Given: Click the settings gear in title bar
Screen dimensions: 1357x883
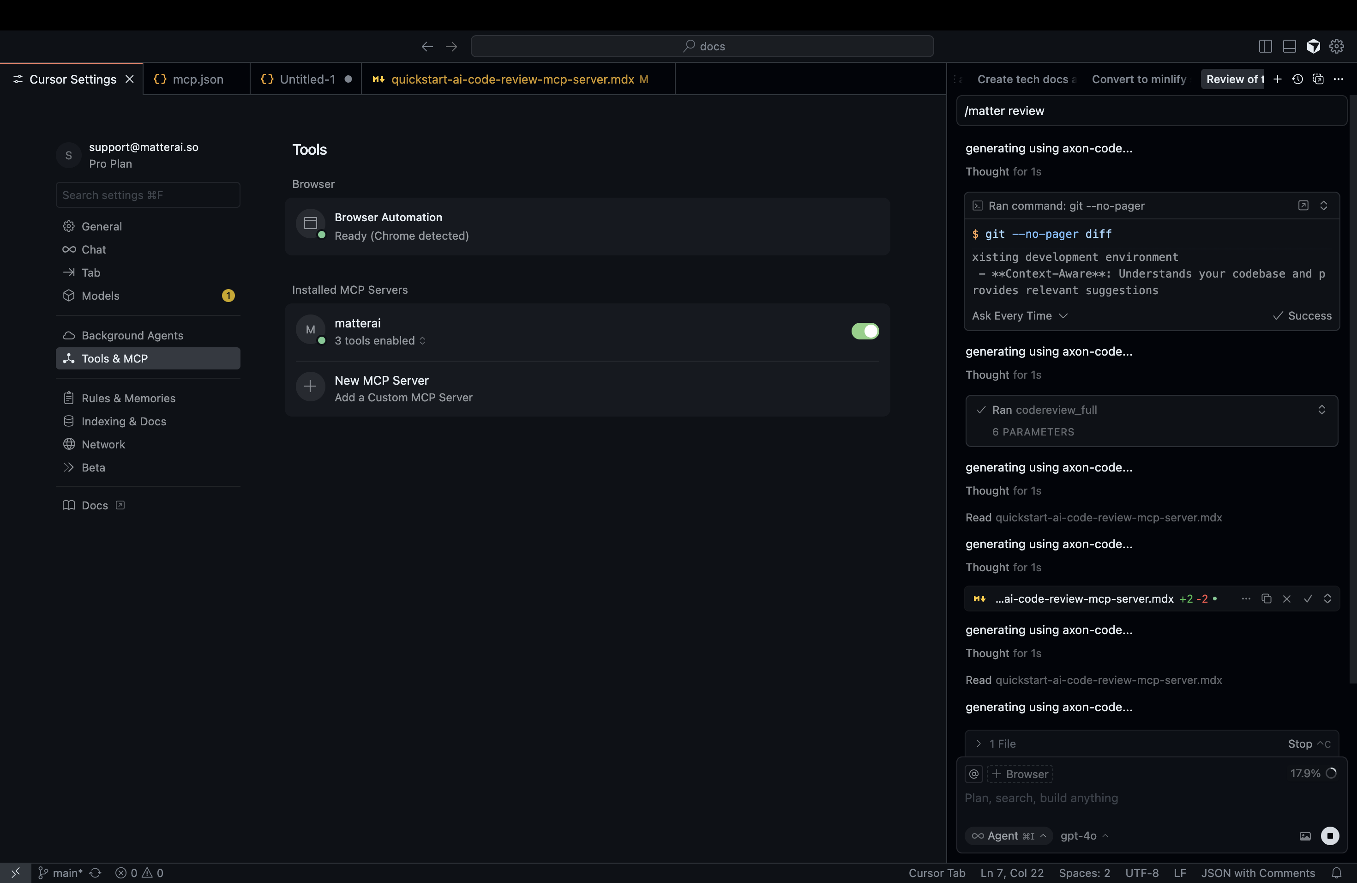Looking at the screenshot, I should click(x=1337, y=46).
